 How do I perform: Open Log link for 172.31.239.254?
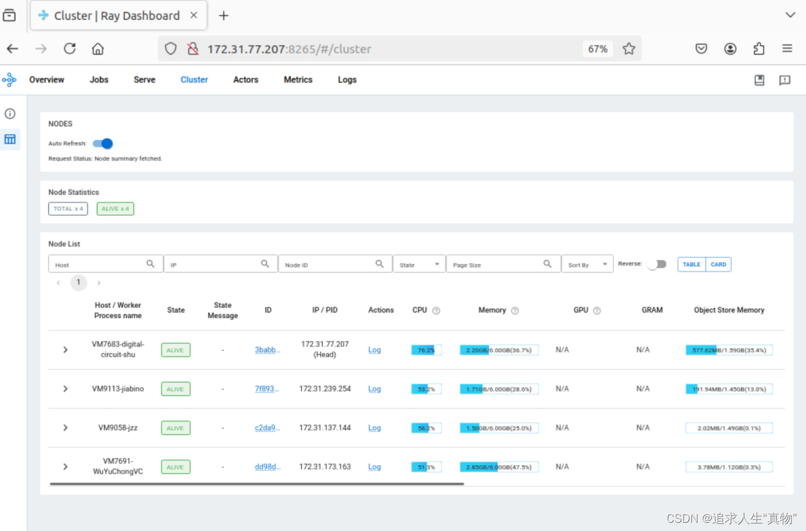point(374,389)
